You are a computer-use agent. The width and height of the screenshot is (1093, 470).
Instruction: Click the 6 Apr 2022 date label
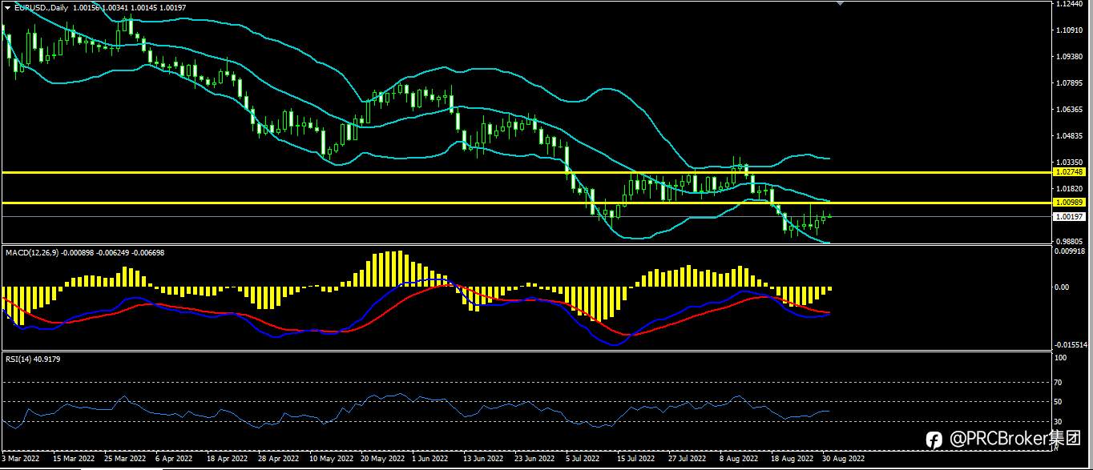point(174,459)
